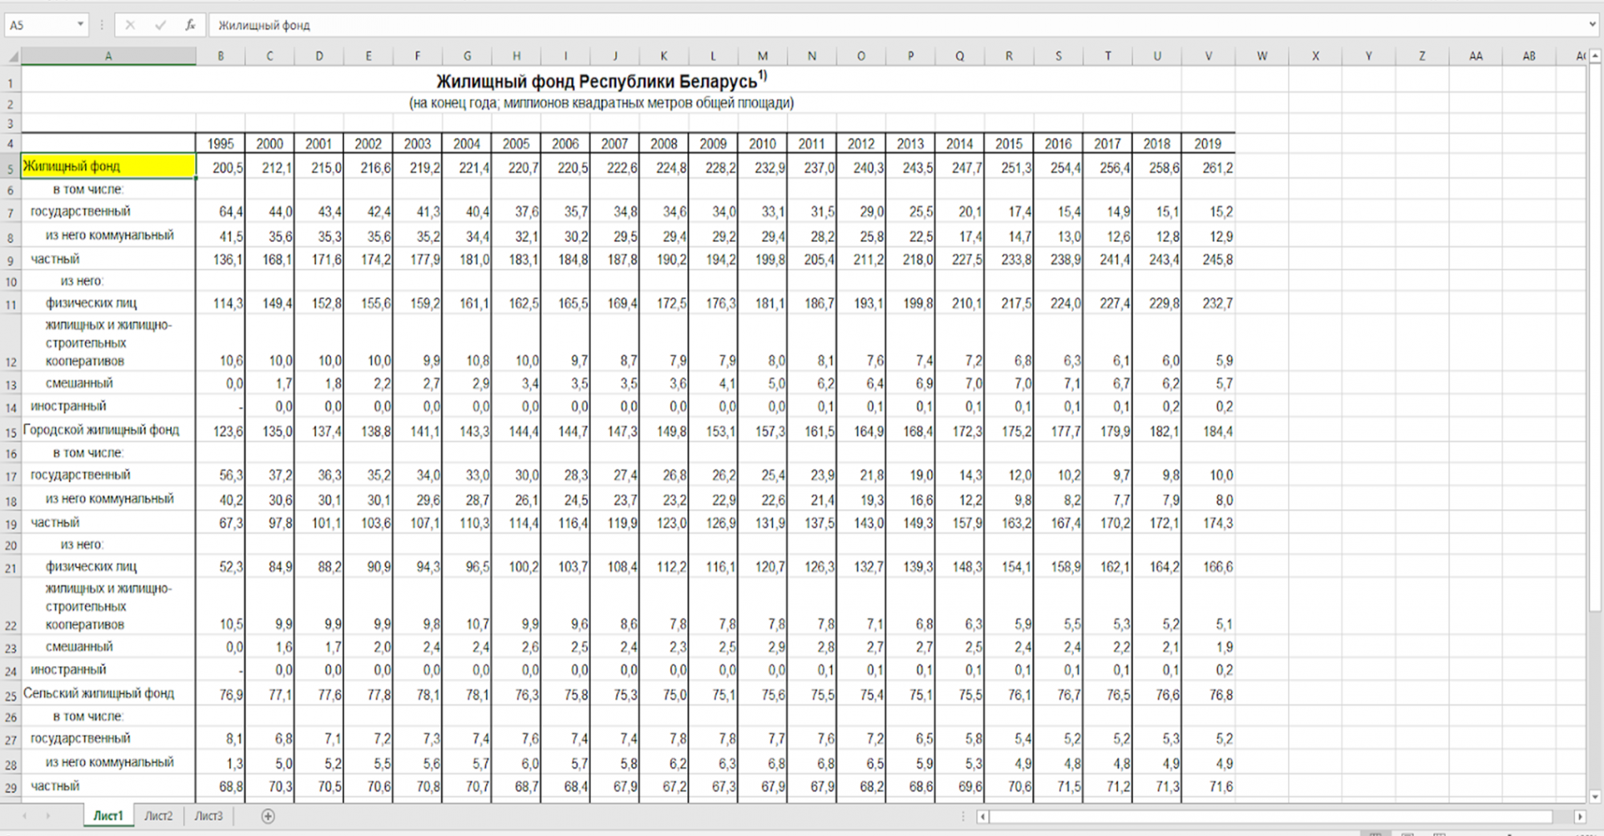Click value 166,6 in row 21

[x=1217, y=567]
